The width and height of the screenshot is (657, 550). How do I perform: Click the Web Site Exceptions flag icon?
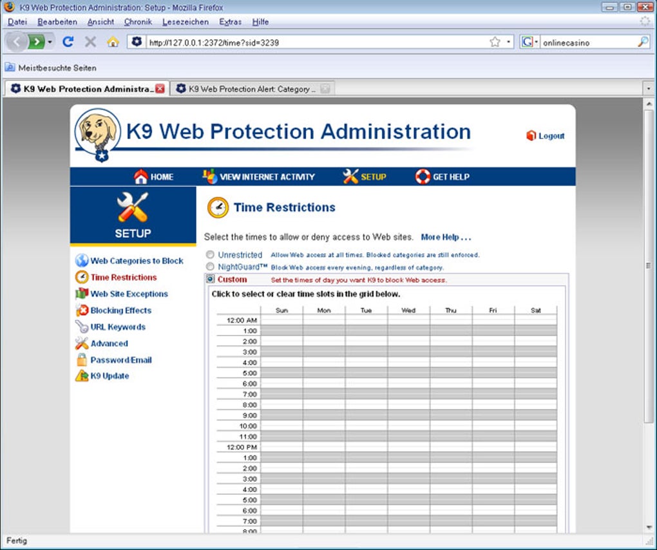(x=82, y=294)
